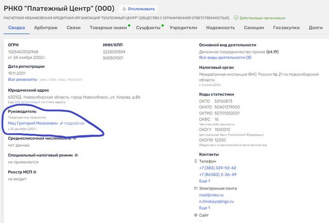Click the globe icon beside Сайт
Viewport: 329px width, 223px height.
tap(195, 215)
